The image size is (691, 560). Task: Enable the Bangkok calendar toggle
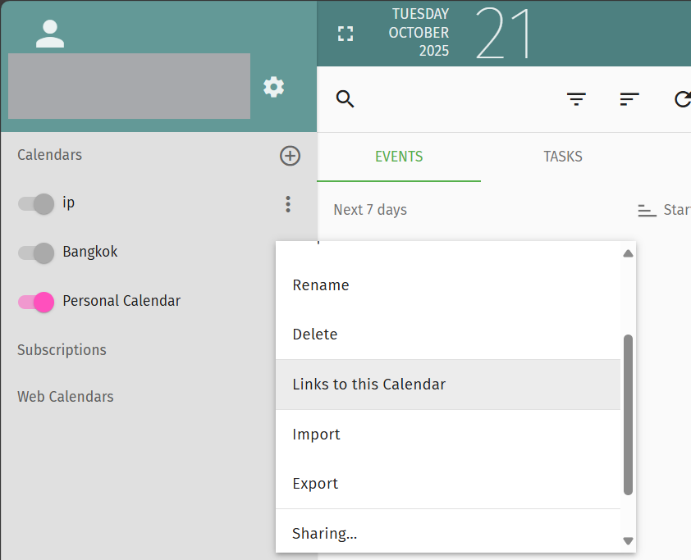[36, 253]
